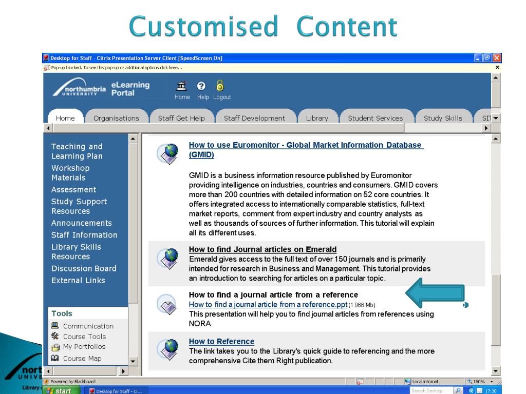The width and height of the screenshot is (526, 394).
Task: Click Course Tools wrench icon
Action: point(55,336)
